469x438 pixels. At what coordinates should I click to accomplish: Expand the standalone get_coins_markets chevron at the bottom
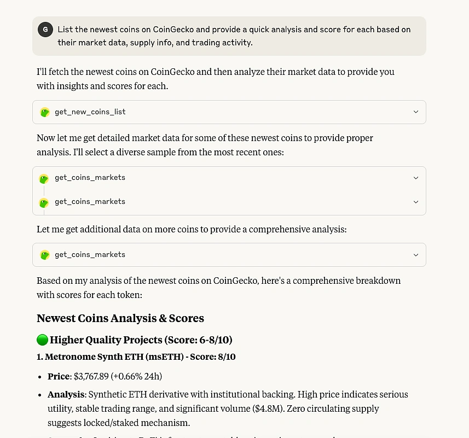click(416, 255)
